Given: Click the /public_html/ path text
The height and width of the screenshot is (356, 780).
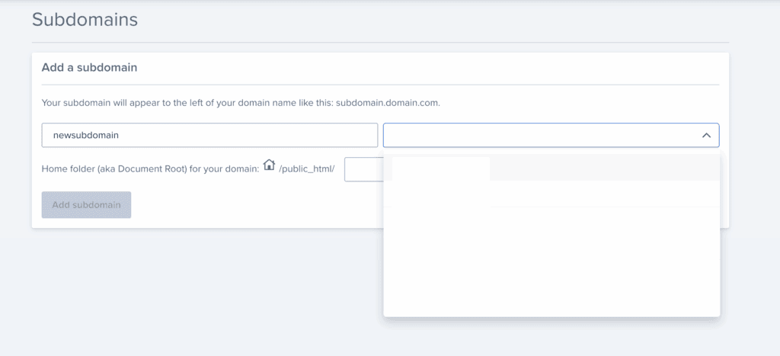Looking at the screenshot, I should coord(306,168).
